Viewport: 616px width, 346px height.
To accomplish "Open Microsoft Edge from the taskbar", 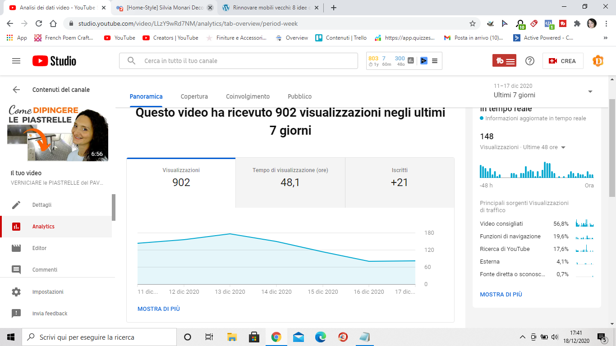I will (x=321, y=337).
